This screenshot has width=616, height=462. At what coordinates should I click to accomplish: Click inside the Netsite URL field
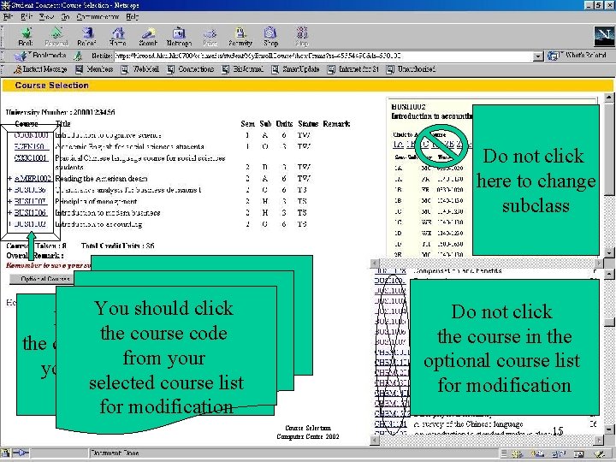(323, 56)
